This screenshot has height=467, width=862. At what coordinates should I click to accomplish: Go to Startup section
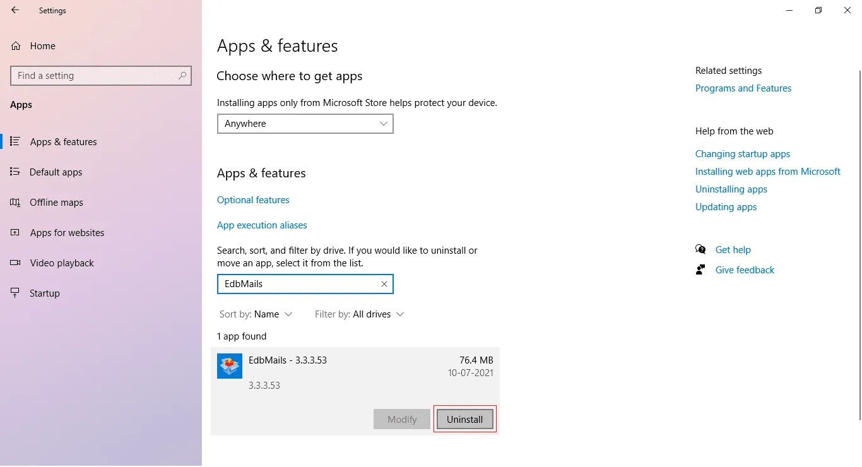click(x=101, y=293)
